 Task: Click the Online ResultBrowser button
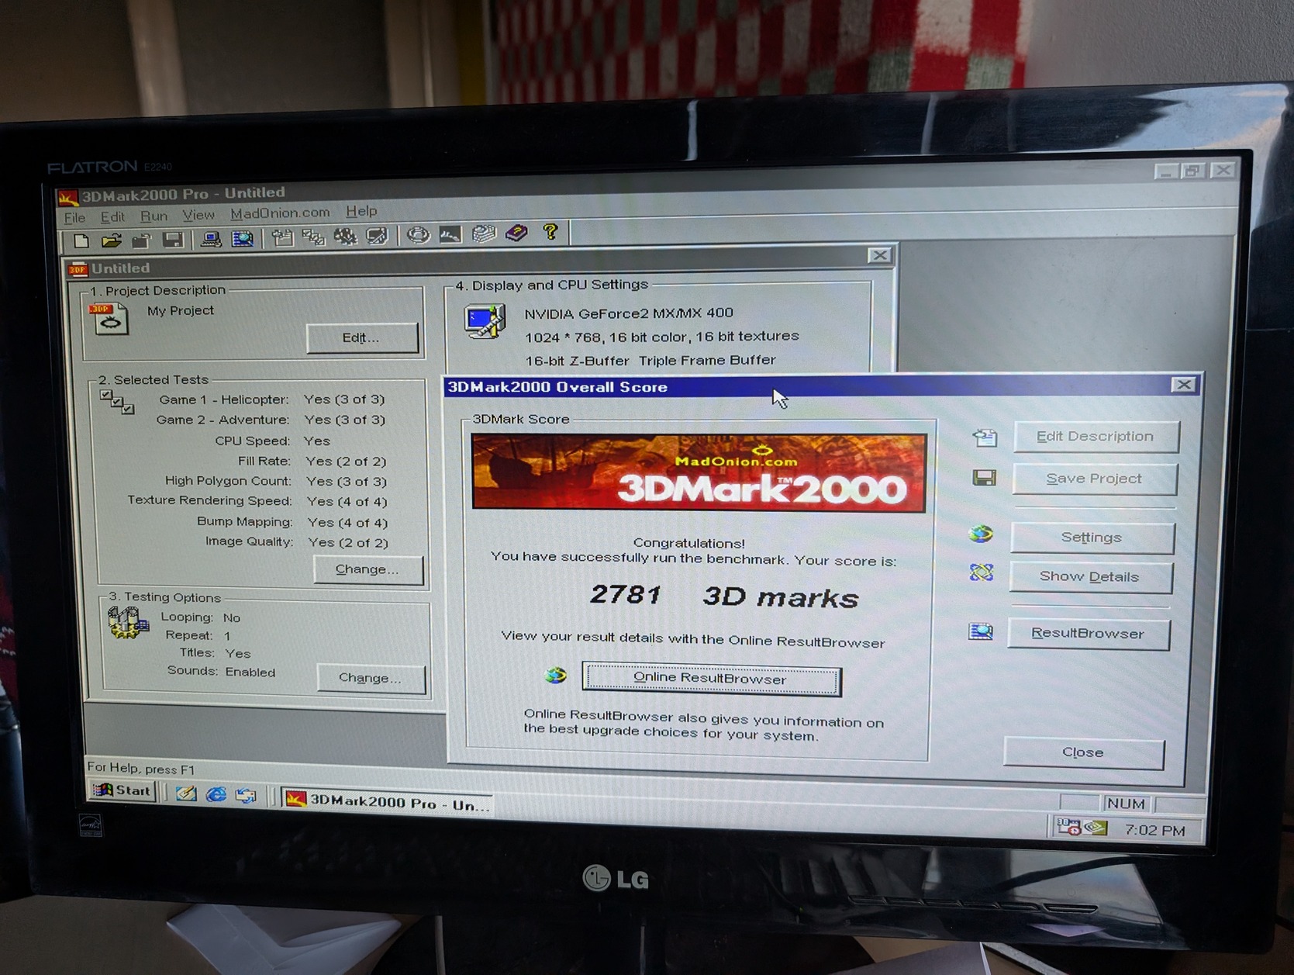[x=711, y=679]
